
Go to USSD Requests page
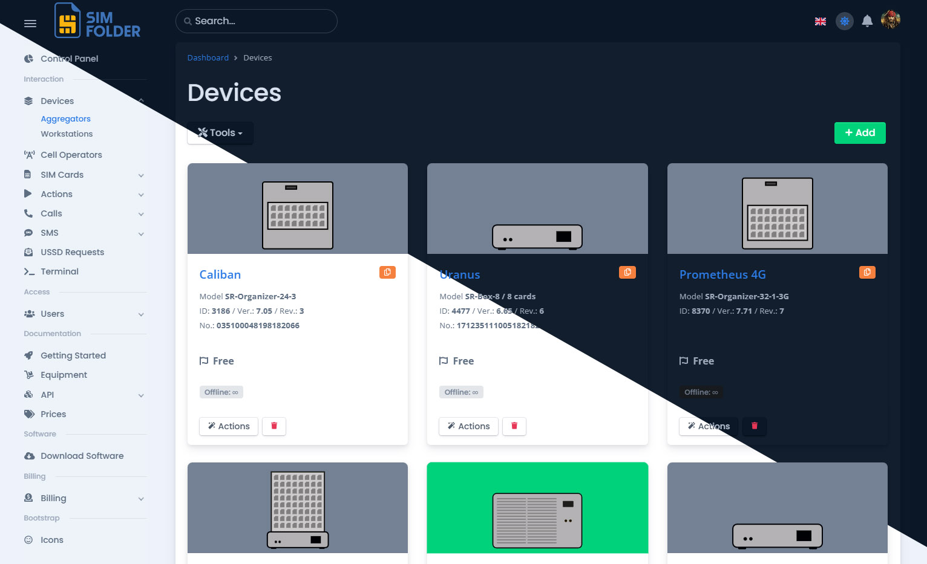coord(72,252)
